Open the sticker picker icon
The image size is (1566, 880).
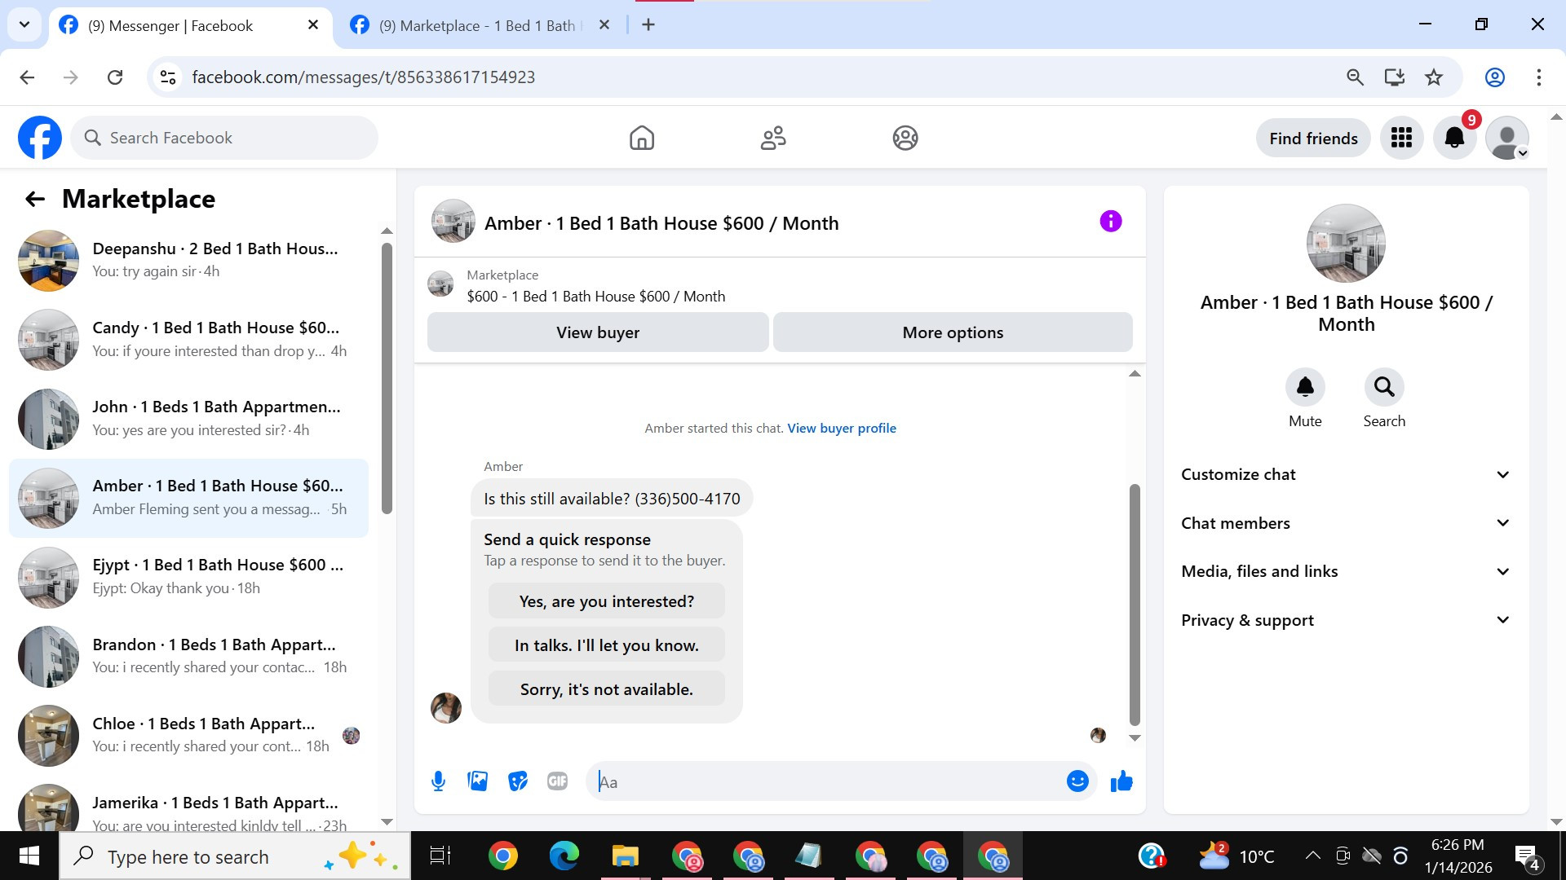point(518,781)
